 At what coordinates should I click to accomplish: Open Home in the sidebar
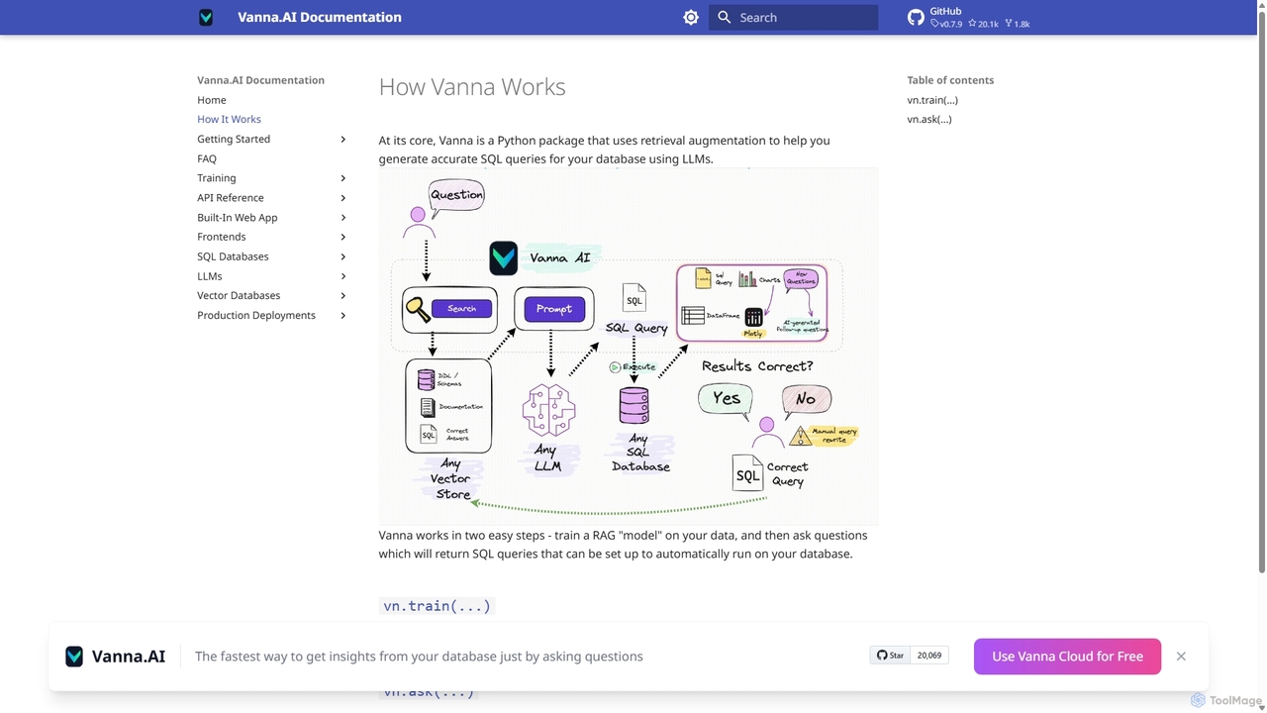point(212,100)
